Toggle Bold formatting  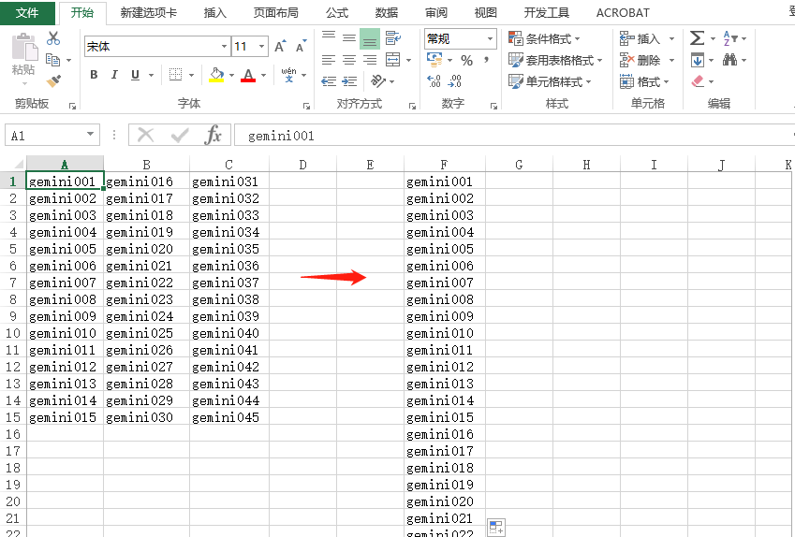[x=94, y=75]
